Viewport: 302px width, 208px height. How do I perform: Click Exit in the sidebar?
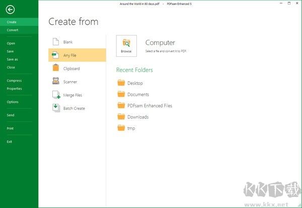point(9,142)
